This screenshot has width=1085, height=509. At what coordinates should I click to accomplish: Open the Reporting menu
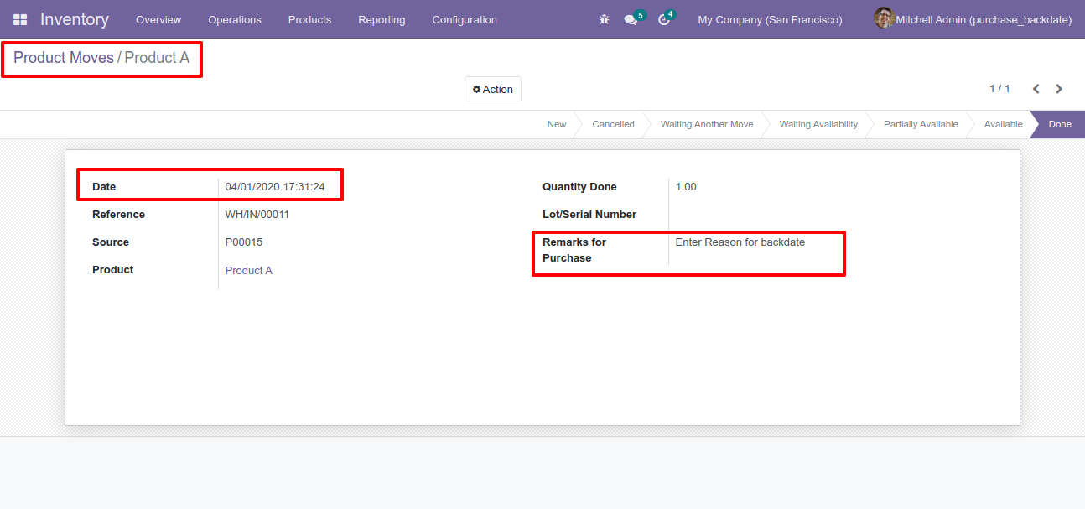pos(382,19)
